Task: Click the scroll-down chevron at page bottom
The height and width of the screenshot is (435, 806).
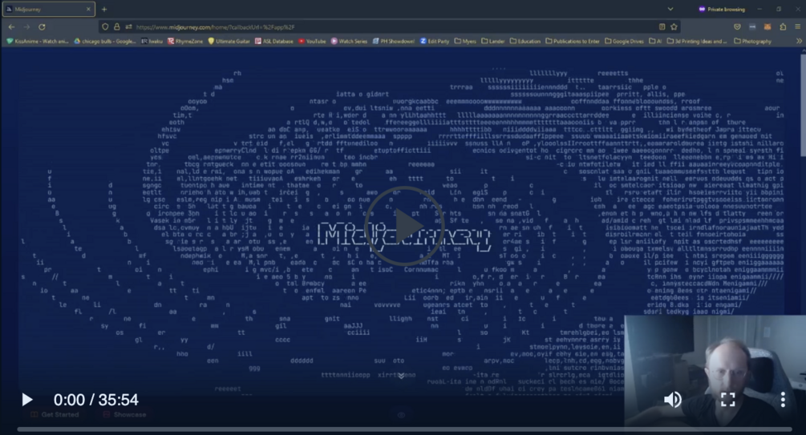Action: [x=401, y=376]
